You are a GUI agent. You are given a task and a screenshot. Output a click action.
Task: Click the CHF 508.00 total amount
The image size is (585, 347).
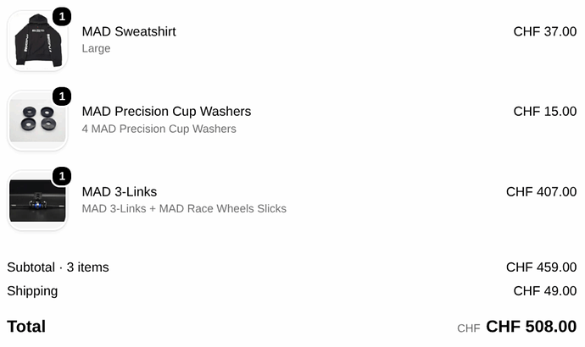[x=531, y=327]
